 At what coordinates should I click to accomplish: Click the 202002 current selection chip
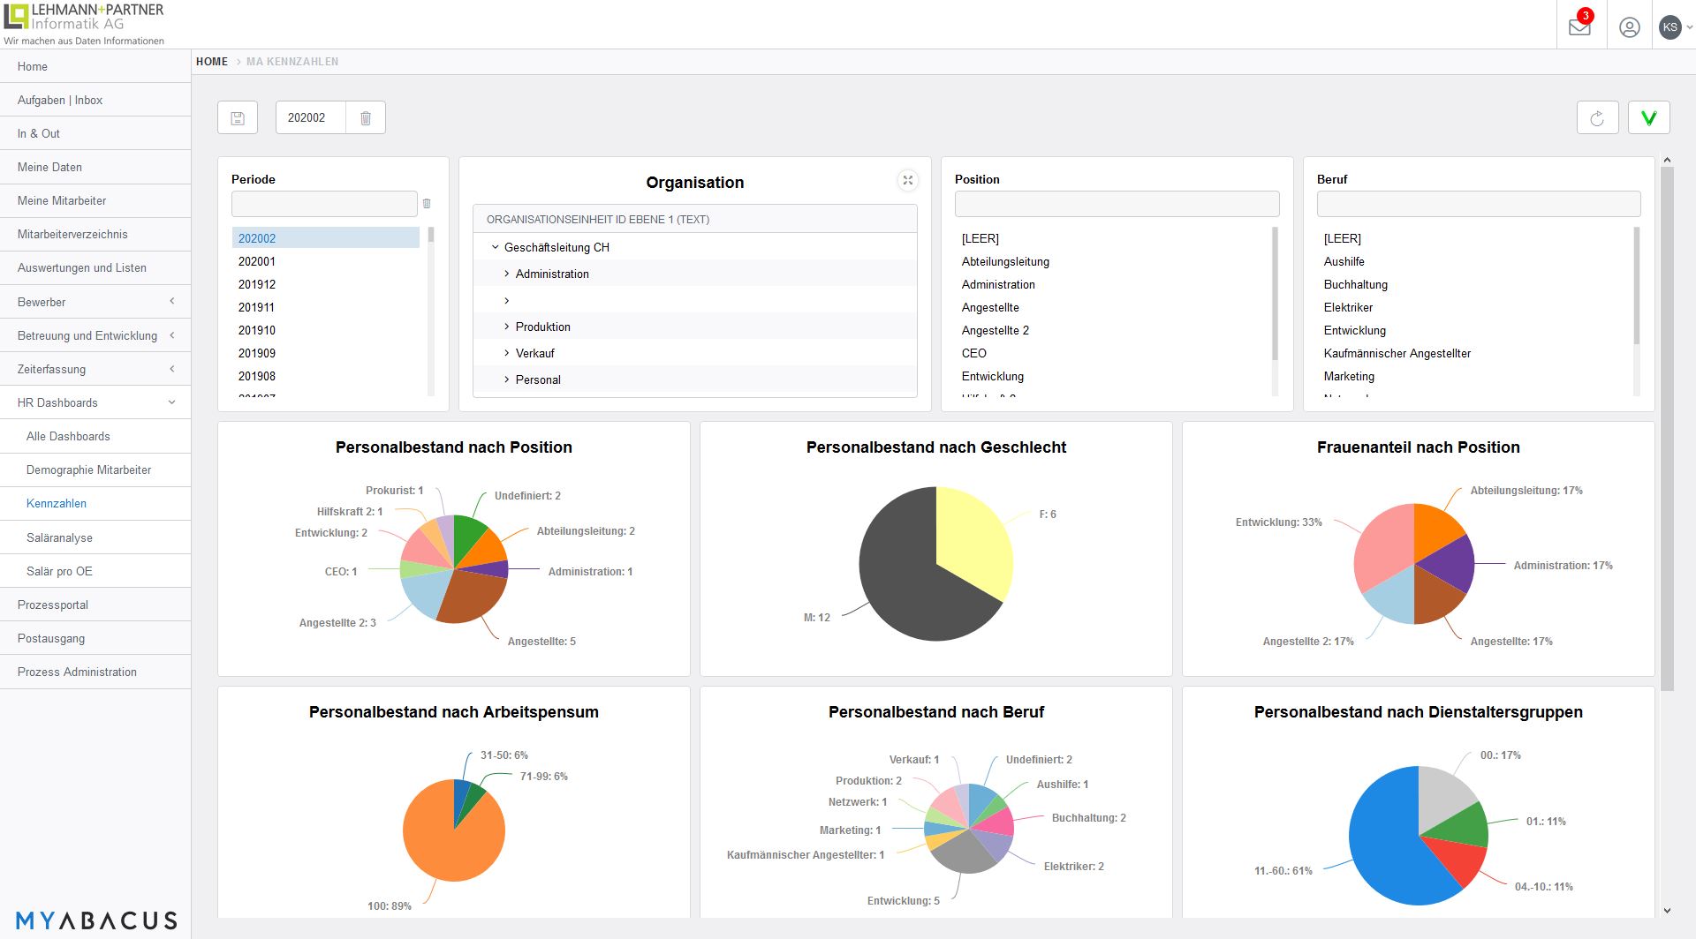310,117
